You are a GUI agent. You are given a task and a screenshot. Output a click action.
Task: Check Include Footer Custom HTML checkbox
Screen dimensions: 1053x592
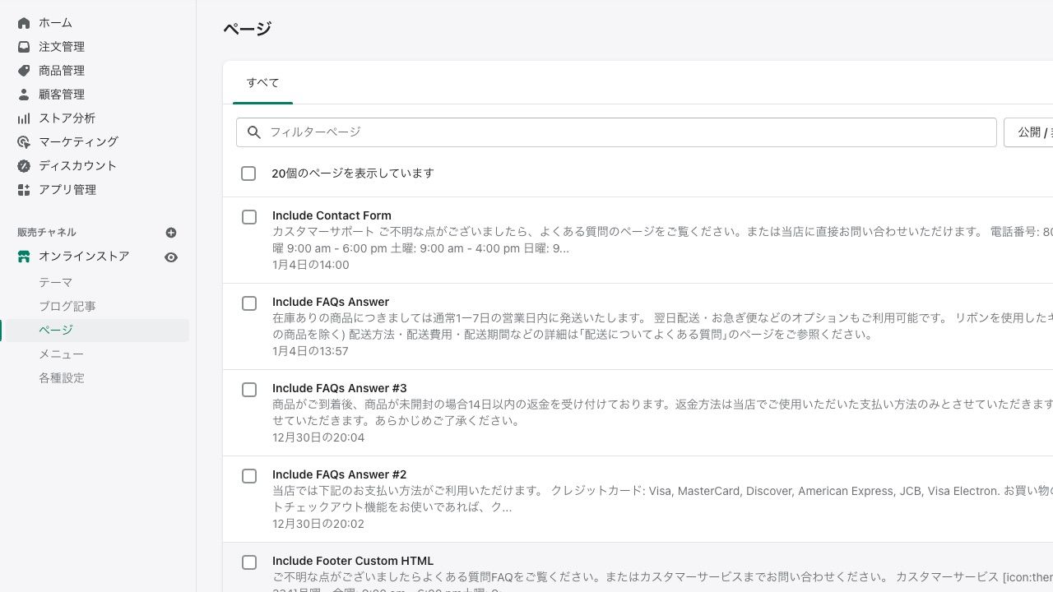(x=249, y=562)
